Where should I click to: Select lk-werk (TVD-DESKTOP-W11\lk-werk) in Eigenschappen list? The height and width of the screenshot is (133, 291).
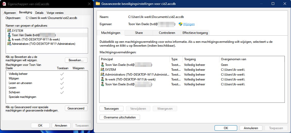click(47, 39)
